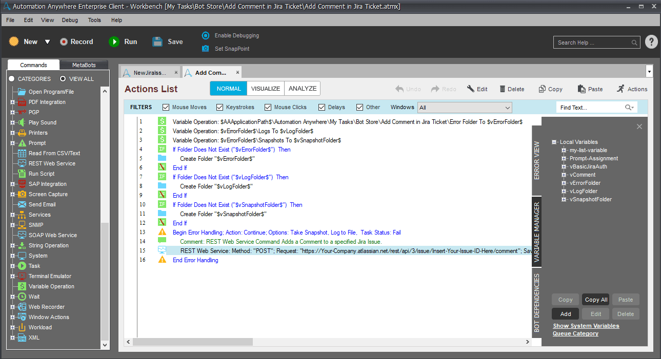Click the Show System Variables link
The width and height of the screenshot is (661, 359).
tap(586, 326)
